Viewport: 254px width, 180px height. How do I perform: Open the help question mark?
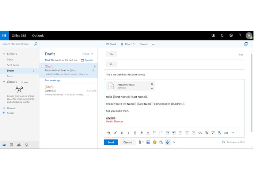point(240,35)
